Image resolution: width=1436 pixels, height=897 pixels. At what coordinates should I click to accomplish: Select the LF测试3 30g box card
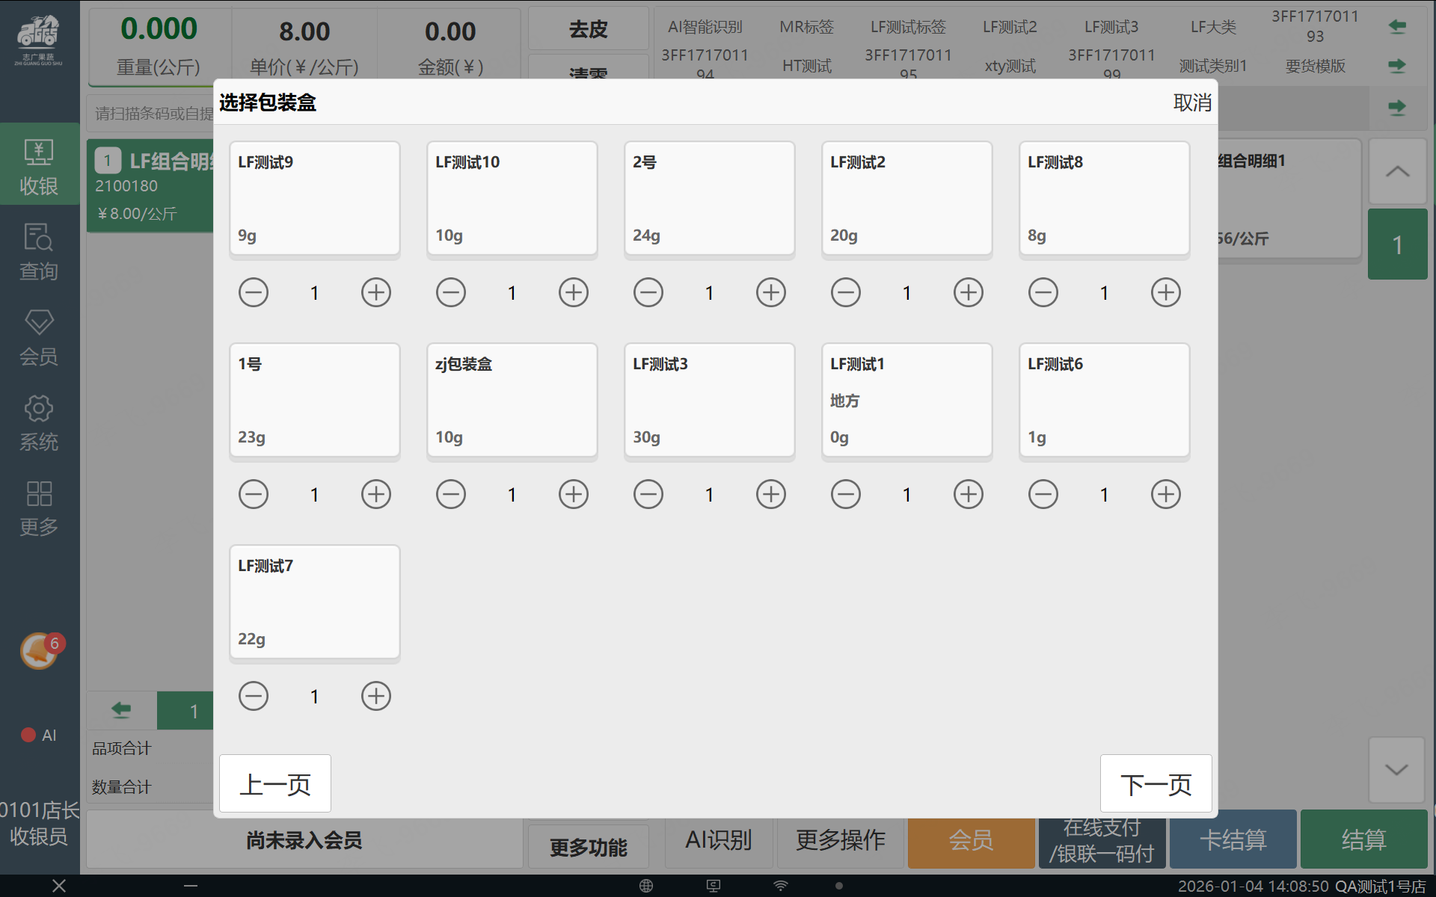coord(709,400)
